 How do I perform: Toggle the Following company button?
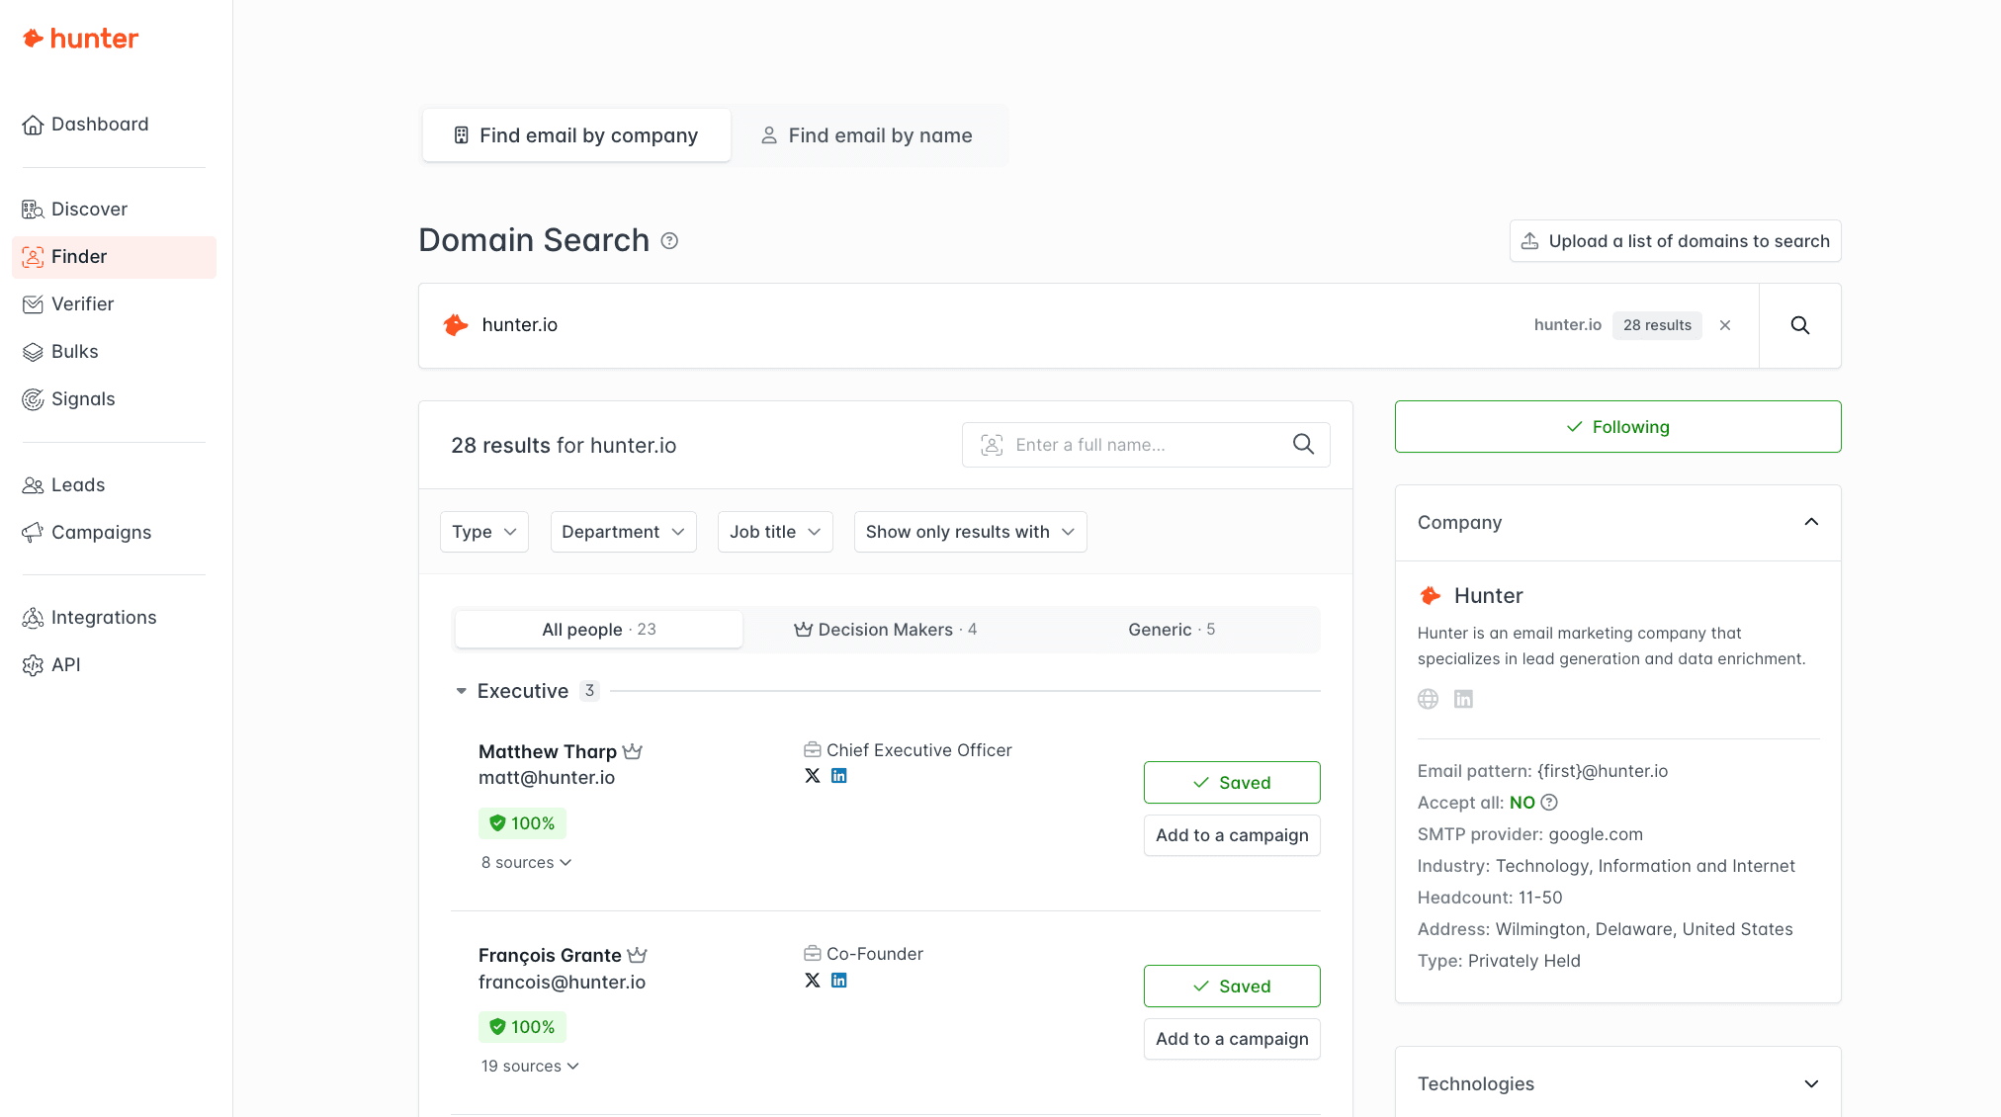click(x=1617, y=427)
